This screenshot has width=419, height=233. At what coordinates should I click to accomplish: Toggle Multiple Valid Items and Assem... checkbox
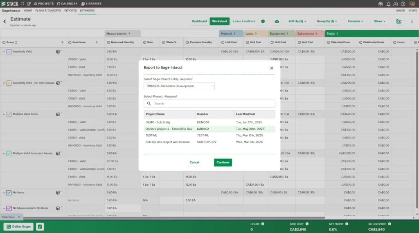click(9, 153)
